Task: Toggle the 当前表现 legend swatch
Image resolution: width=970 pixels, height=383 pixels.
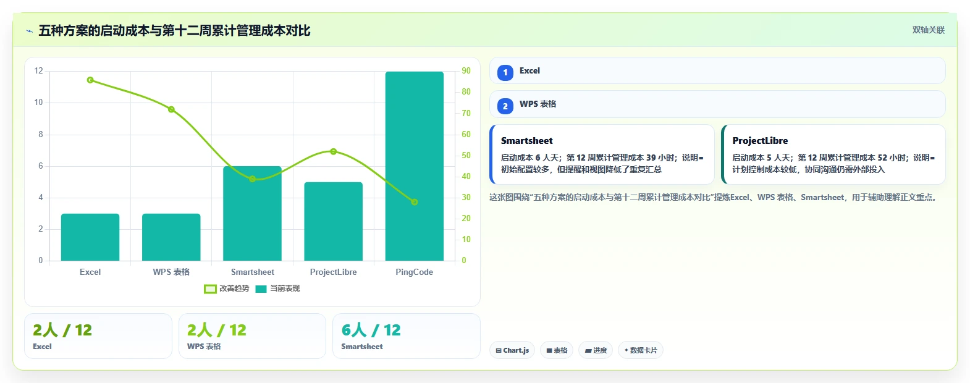Action: pyautogui.click(x=261, y=288)
